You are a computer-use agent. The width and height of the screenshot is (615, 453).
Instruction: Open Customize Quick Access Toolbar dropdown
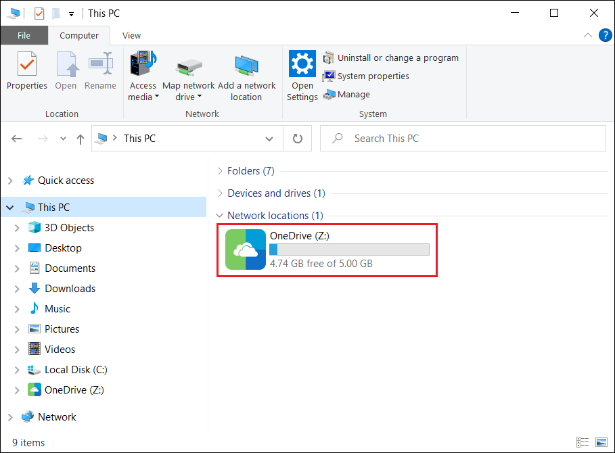coord(71,14)
